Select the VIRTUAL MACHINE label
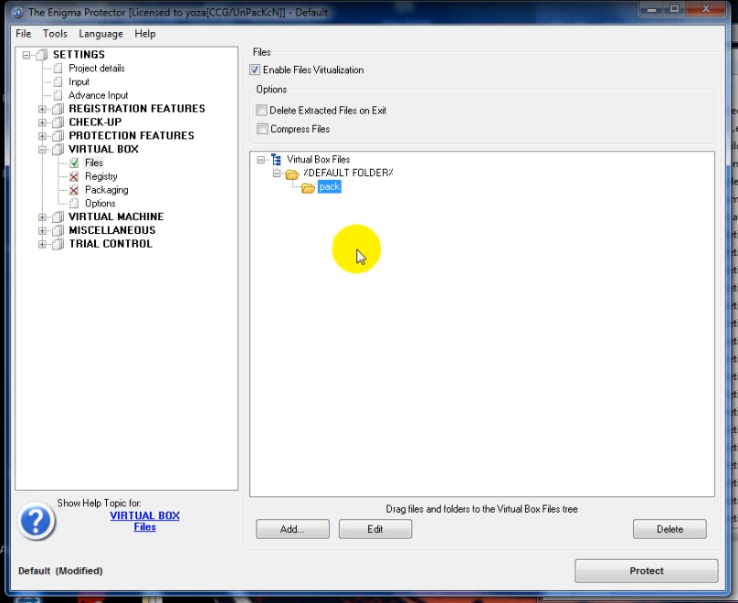The width and height of the screenshot is (738, 603). [116, 217]
